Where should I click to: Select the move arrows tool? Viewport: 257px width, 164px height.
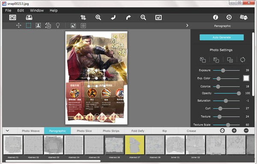pos(19,26)
